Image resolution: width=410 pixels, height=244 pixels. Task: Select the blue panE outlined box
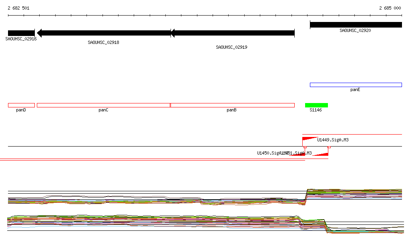coord(356,85)
